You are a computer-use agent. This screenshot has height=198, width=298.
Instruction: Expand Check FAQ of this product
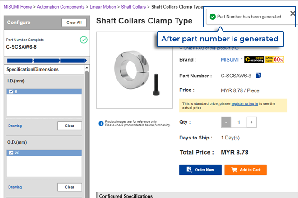181,48
